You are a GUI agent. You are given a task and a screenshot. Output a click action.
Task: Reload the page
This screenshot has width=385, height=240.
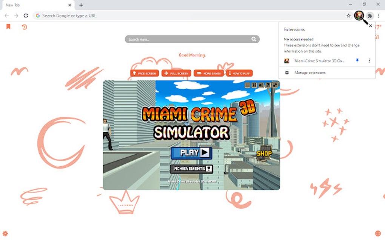(26, 16)
